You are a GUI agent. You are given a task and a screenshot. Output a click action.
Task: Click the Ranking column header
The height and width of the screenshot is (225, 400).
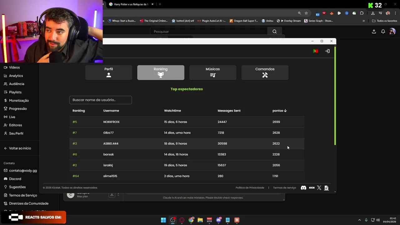pyautogui.click(x=79, y=111)
